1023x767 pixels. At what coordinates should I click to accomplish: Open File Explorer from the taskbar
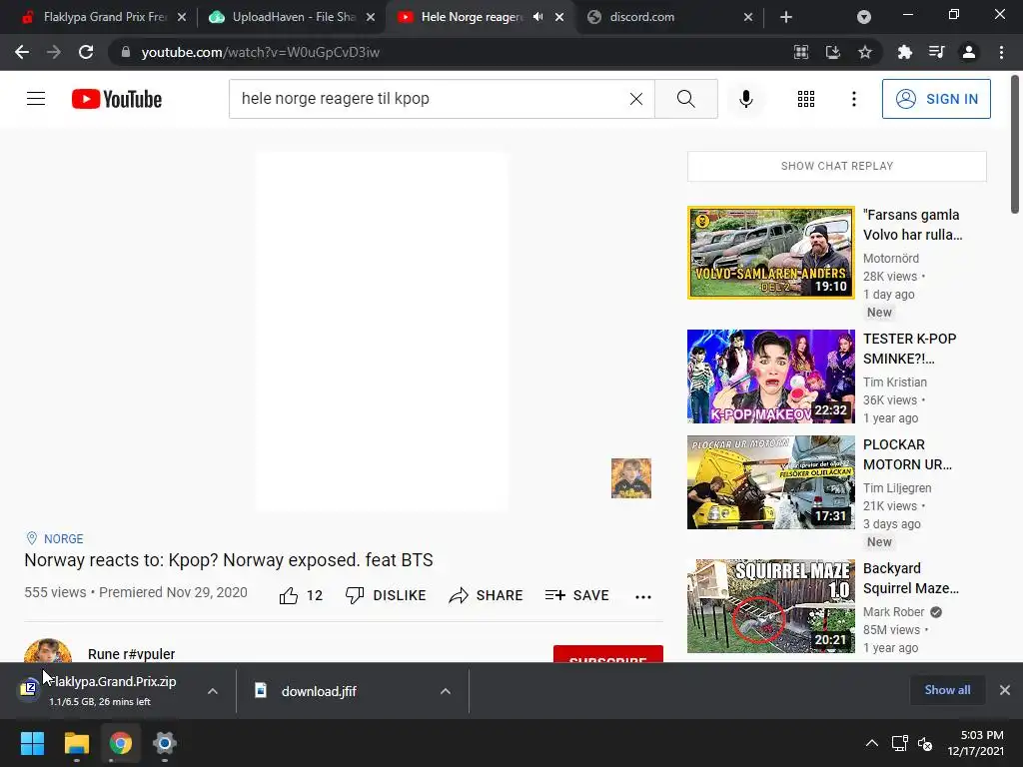[x=76, y=743]
